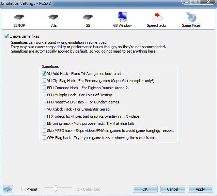
Task: Click 'For Persona games' label text
Action: [94, 81]
